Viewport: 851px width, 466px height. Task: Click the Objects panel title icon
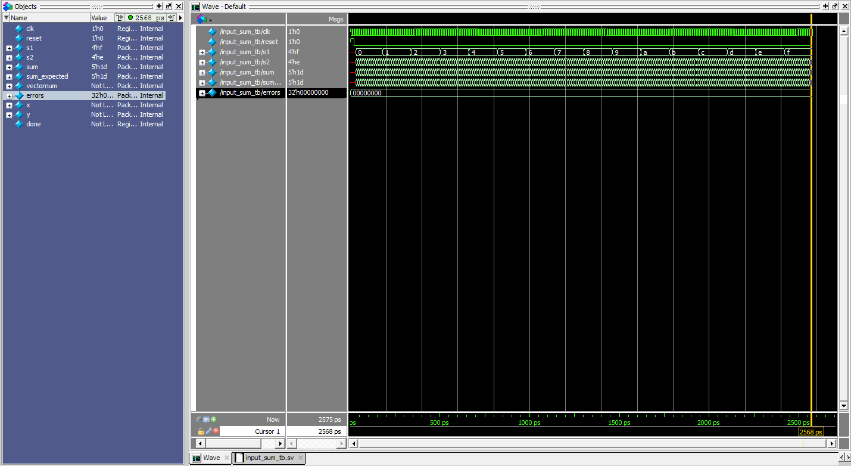[x=8, y=7]
